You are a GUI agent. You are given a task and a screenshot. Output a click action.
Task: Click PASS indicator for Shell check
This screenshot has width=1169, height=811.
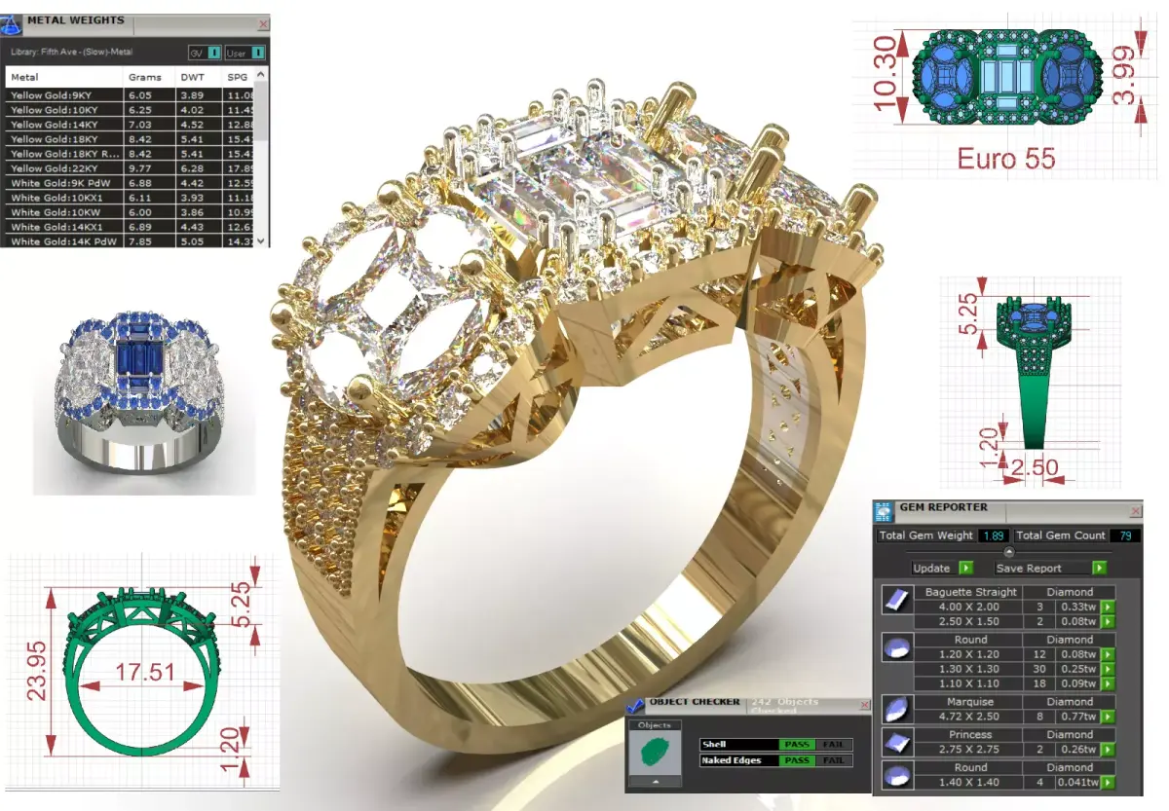pos(796,745)
